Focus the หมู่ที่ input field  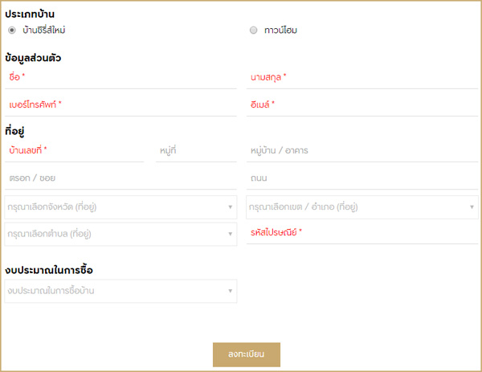(195, 150)
